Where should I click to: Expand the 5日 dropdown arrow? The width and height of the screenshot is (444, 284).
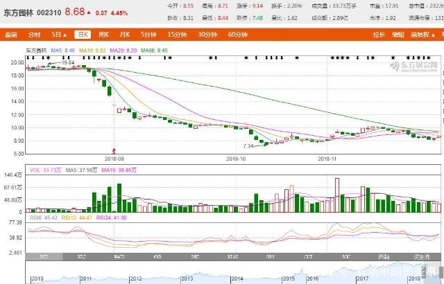coord(65,35)
